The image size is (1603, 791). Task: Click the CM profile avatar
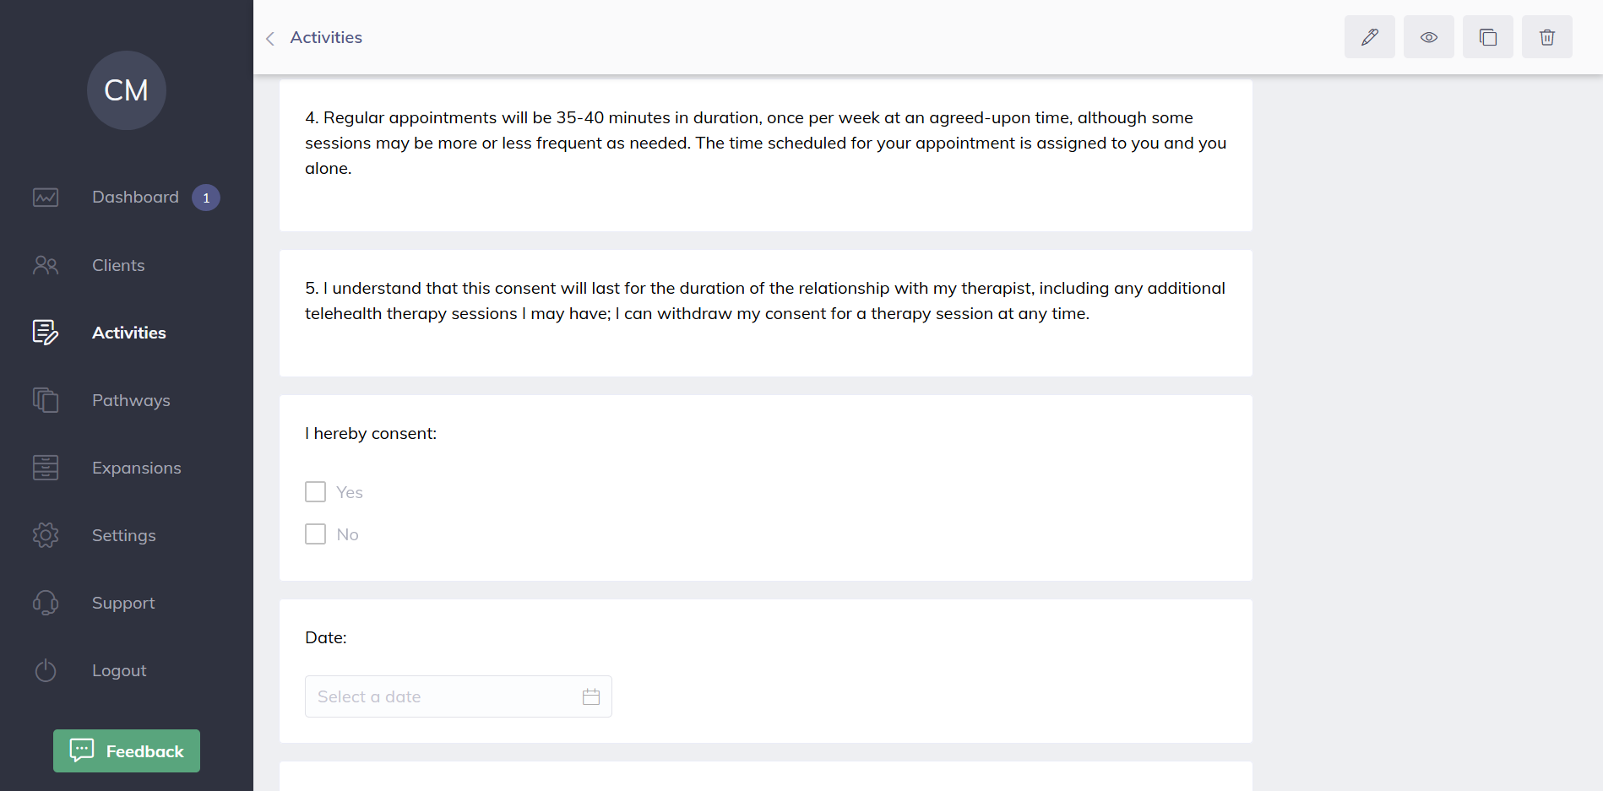pyautogui.click(x=127, y=90)
